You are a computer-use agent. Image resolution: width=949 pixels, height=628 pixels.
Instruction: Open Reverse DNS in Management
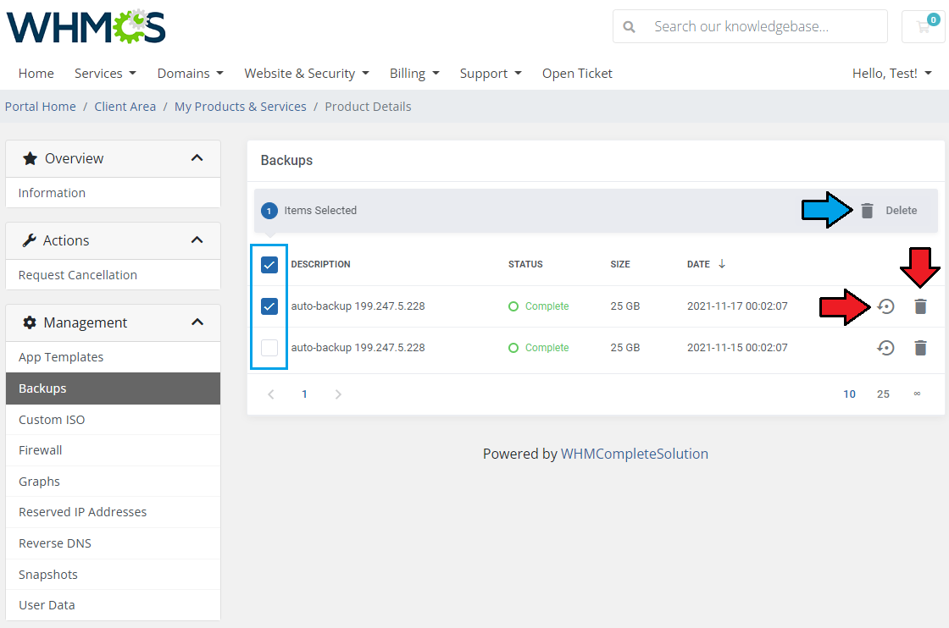(114, 543)
